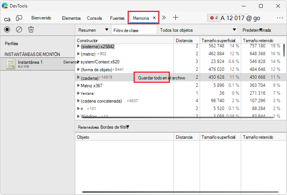Click into the Filtro de clase field
Screen dimensions: 287x195
click(x=134, y=30)
